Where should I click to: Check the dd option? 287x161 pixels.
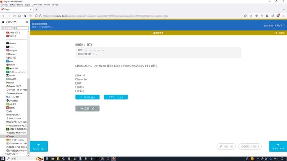(x=77, y=83)
